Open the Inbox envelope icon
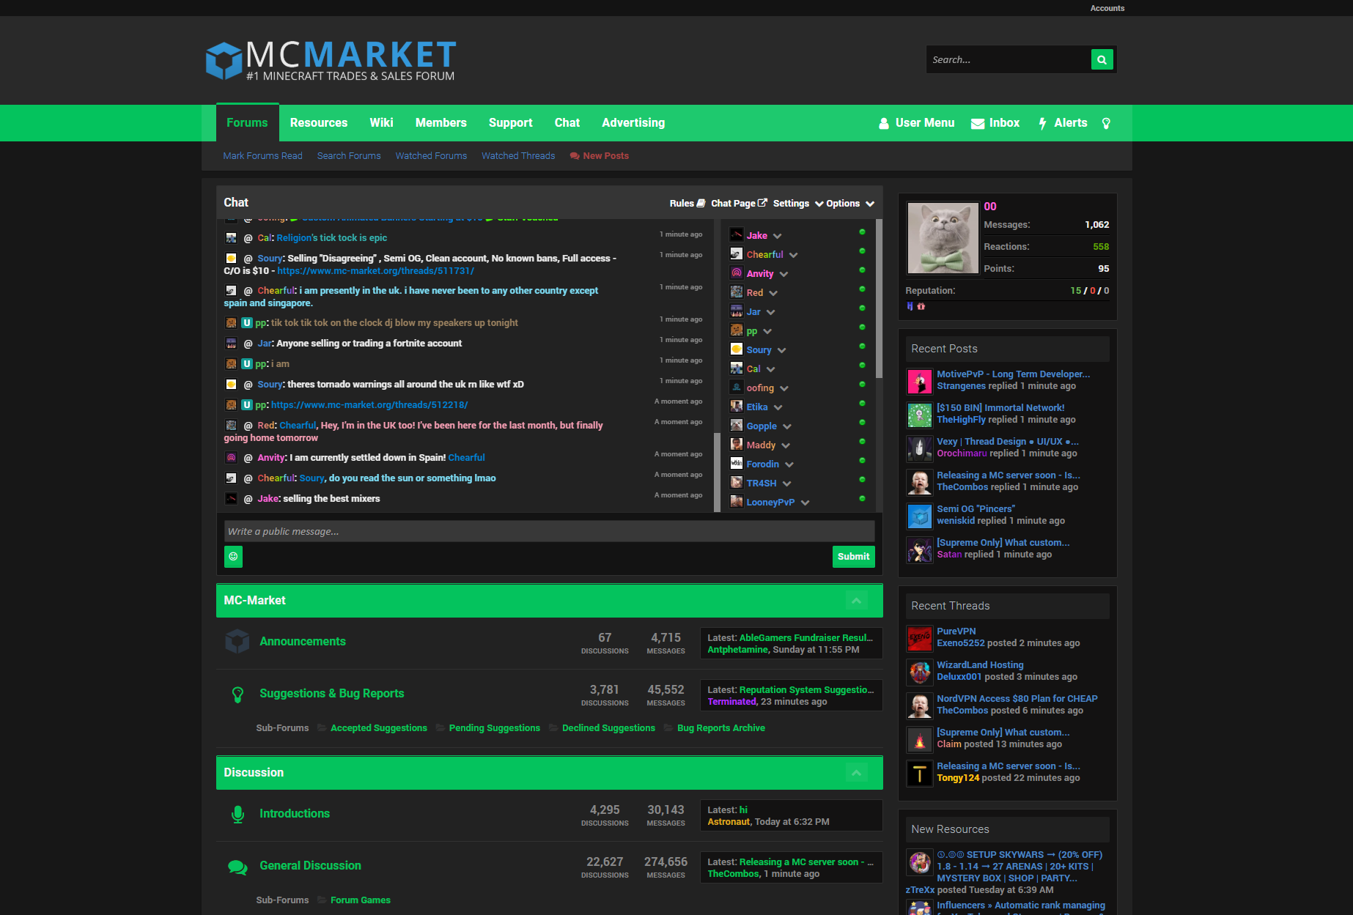 [978, 123]
